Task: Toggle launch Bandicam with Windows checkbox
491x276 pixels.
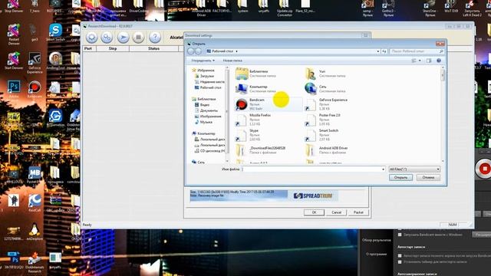Action: click(x=400, y=235)
